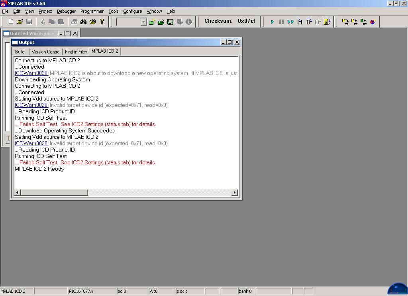The height and width of the screenshot is (296, 408).
Task: Create a new file from toolbar
Action: 11,22
